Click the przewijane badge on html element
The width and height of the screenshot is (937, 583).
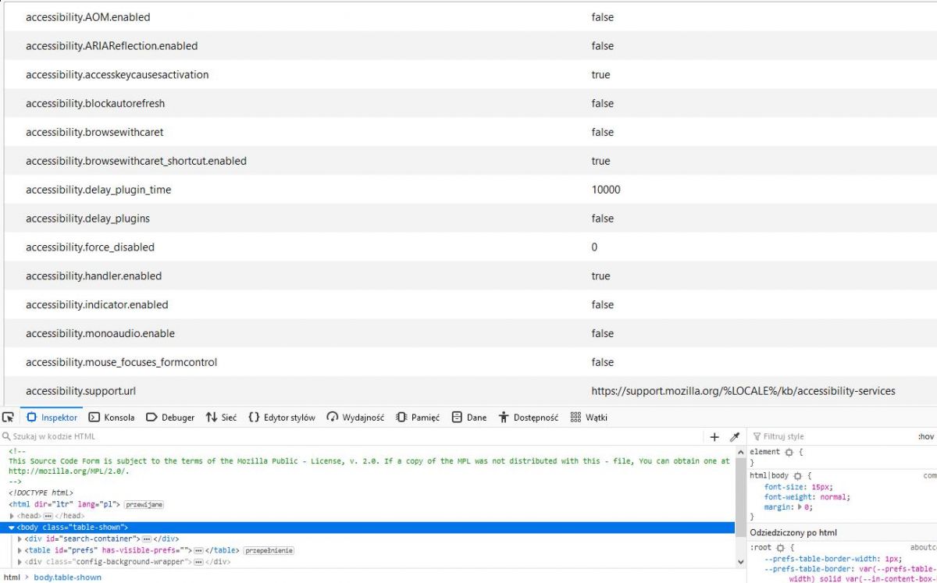pyautogui.click(x=144, y=505)
